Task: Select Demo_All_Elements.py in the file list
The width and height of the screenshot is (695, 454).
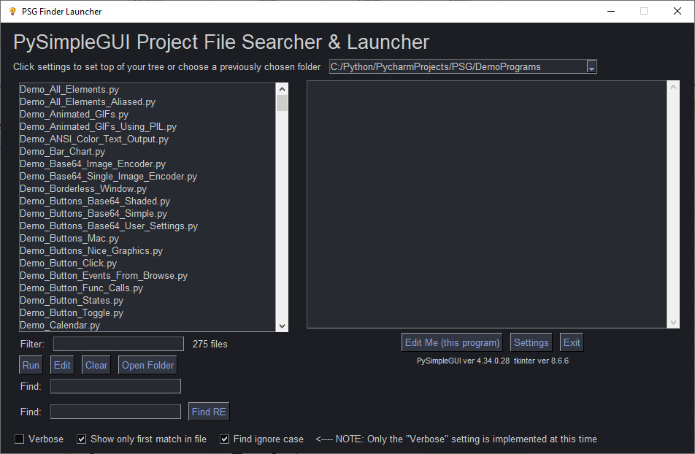Action: 69,90
